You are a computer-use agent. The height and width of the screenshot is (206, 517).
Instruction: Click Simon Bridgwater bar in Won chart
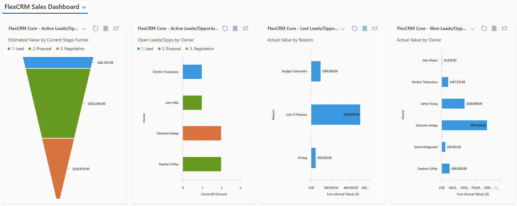444,147
